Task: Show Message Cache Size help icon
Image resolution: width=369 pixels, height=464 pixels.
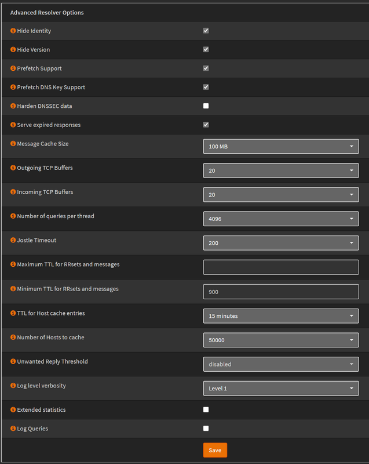Action: (x=13, y=143)
